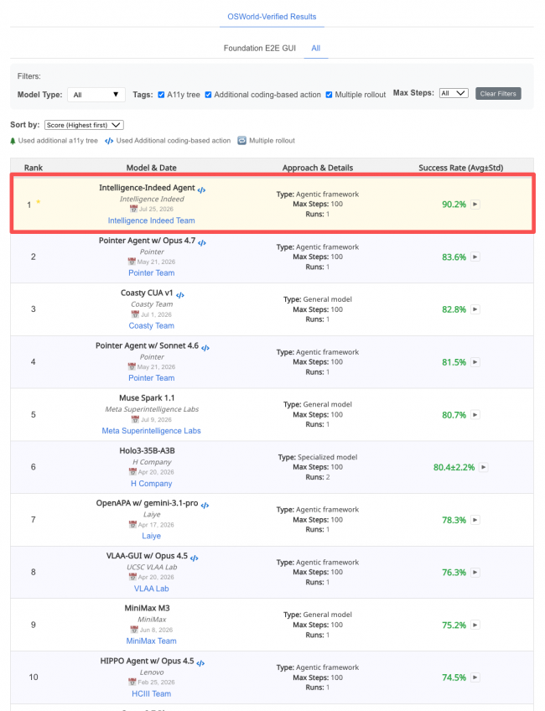Image resolution: width=545 pixels, height=711 pixels.
Task: Click the MiniMax M3 model name
Action: [x=147, y=608]
